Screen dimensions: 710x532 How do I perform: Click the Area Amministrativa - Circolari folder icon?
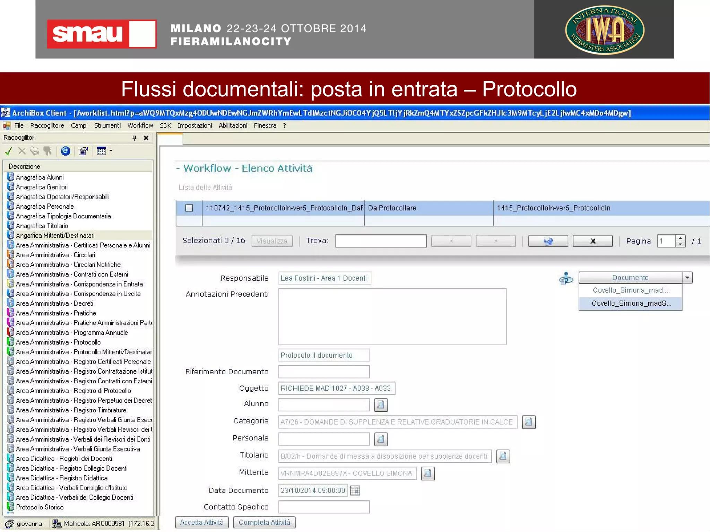(x=11, y=255)
